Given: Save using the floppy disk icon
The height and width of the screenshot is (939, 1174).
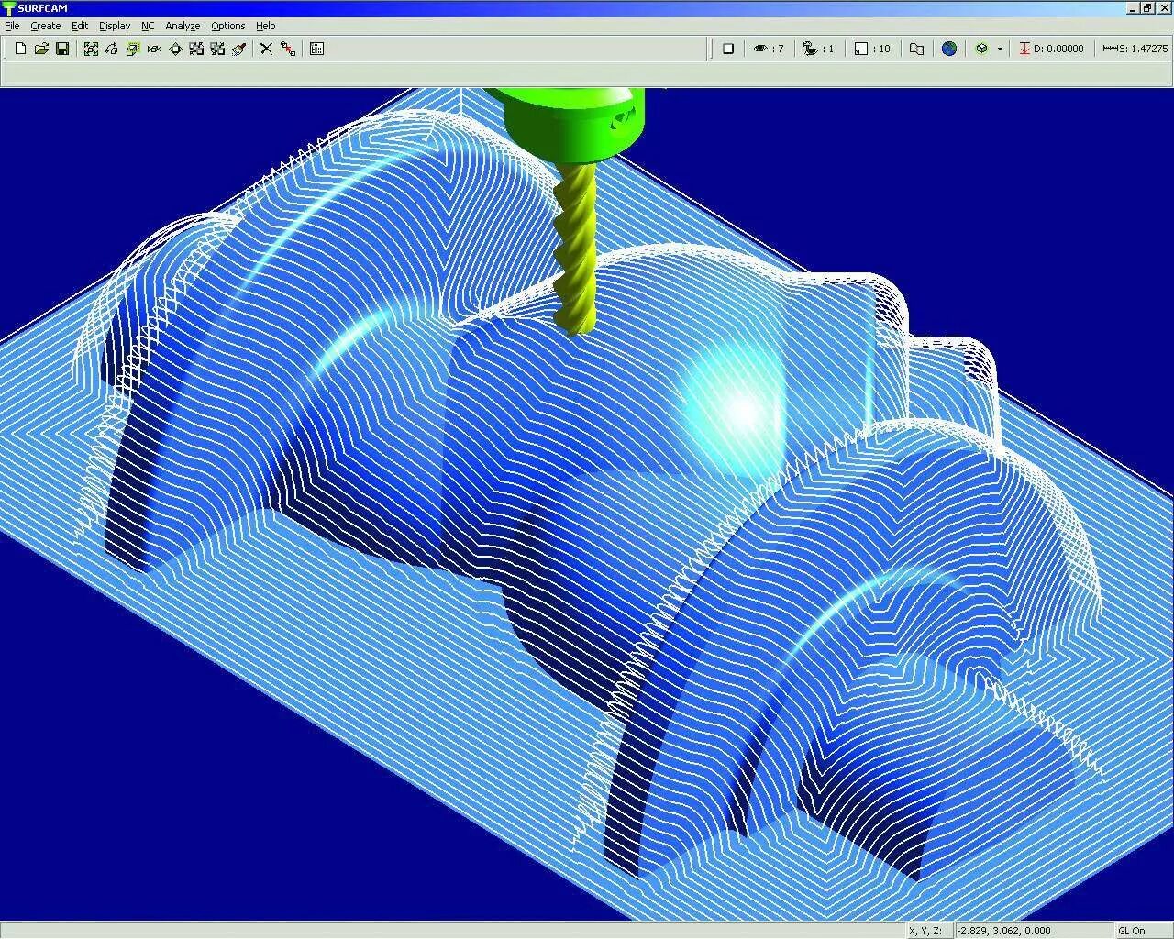Looking at the screenshot, I should [x=62, y=49].
